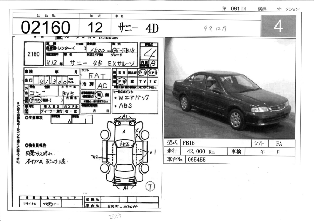Click the 右・左 steering cell

tap(71, 111)
